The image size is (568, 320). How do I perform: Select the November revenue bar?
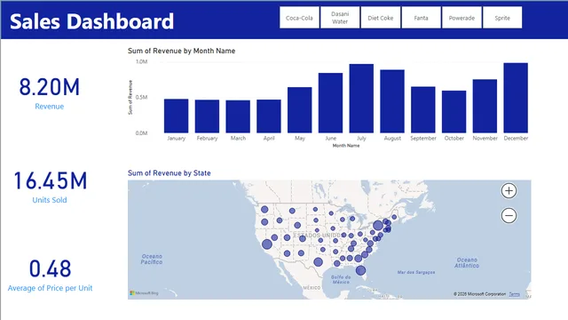[x=485, y=106]
